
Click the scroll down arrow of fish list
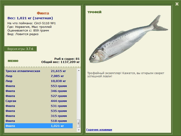pyautogui.click(x=79, y=130)
